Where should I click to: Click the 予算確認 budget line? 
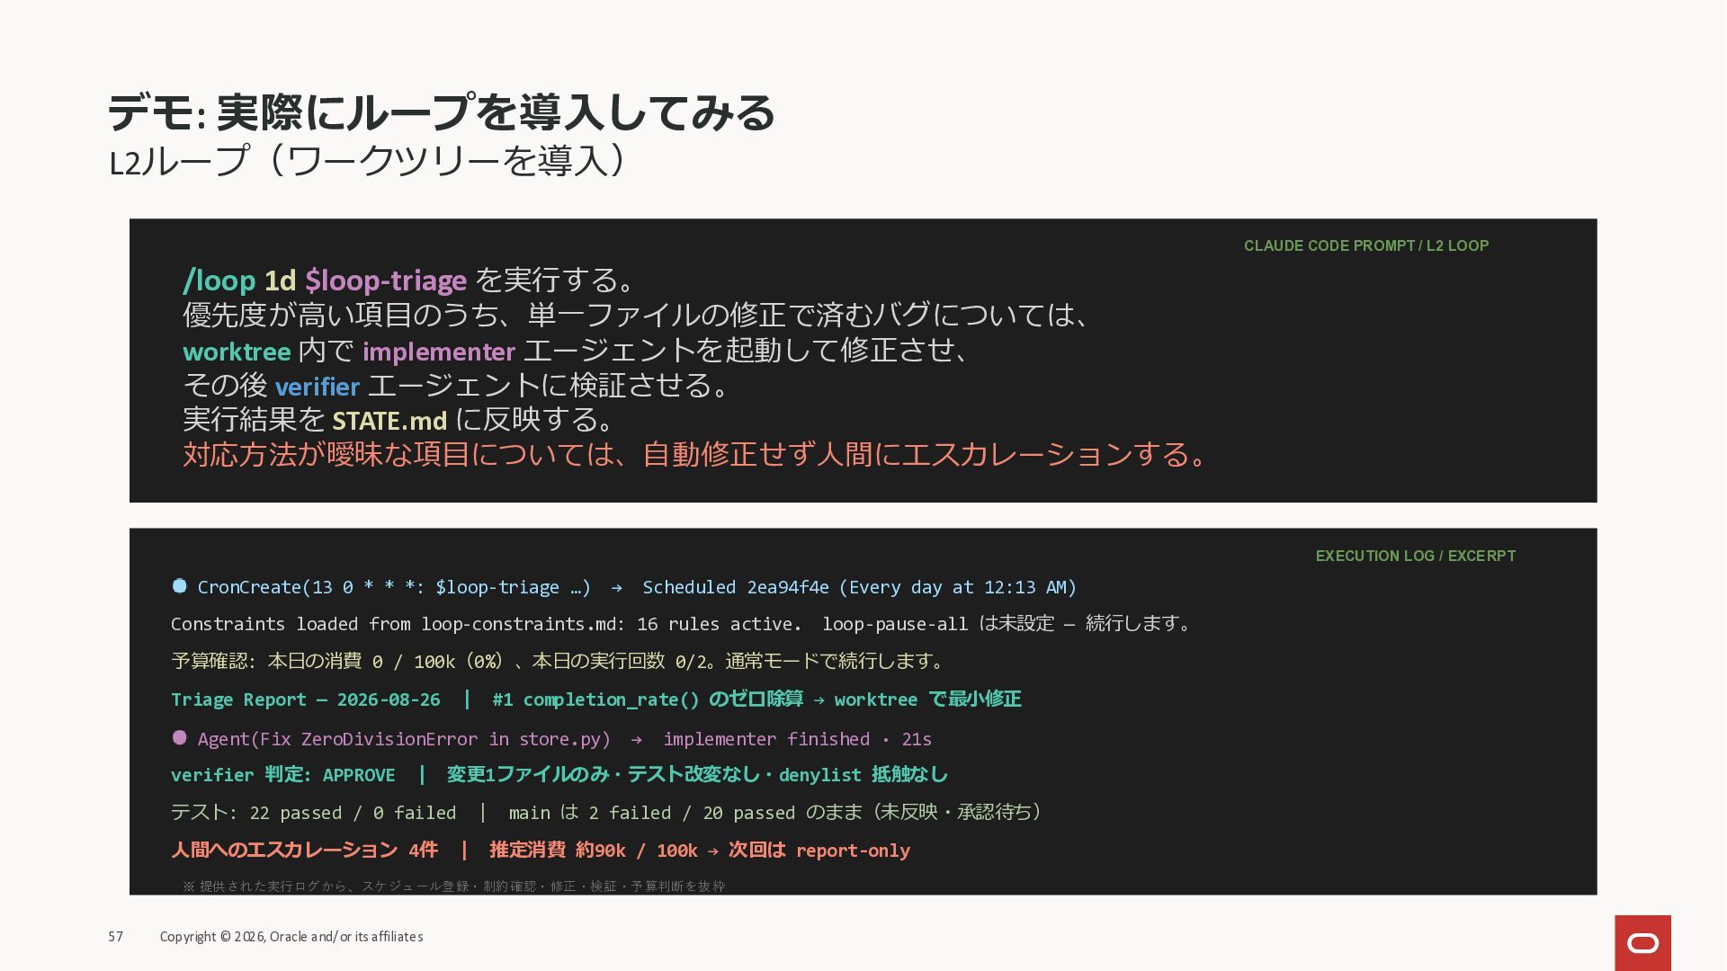click(x=559, y=662)
